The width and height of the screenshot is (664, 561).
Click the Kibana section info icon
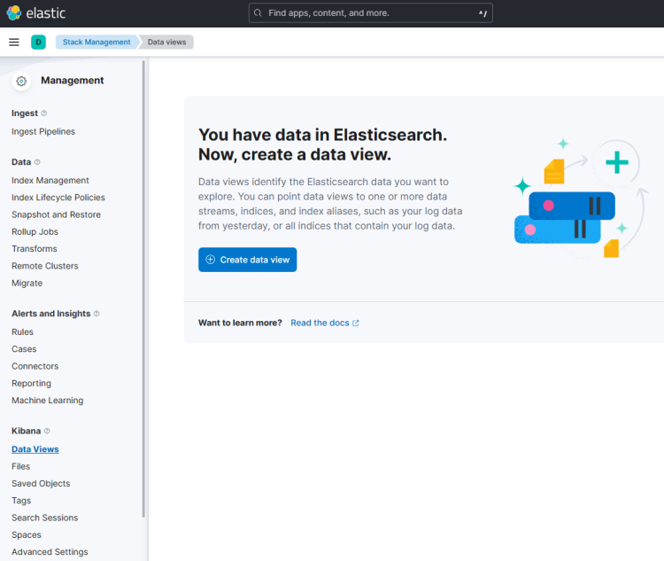click(x=47, y=431)
